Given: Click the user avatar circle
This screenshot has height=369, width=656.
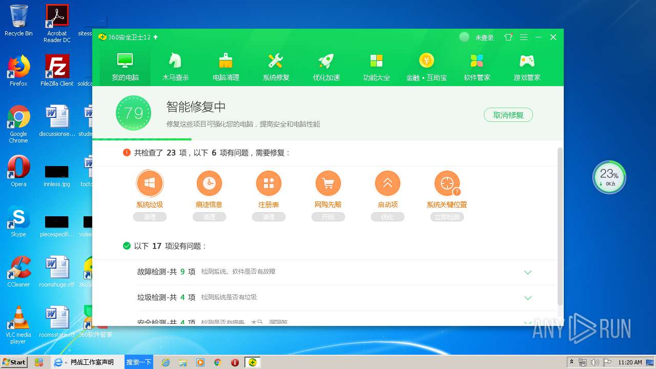Looking at the screenshot, I should pos(464,37).
